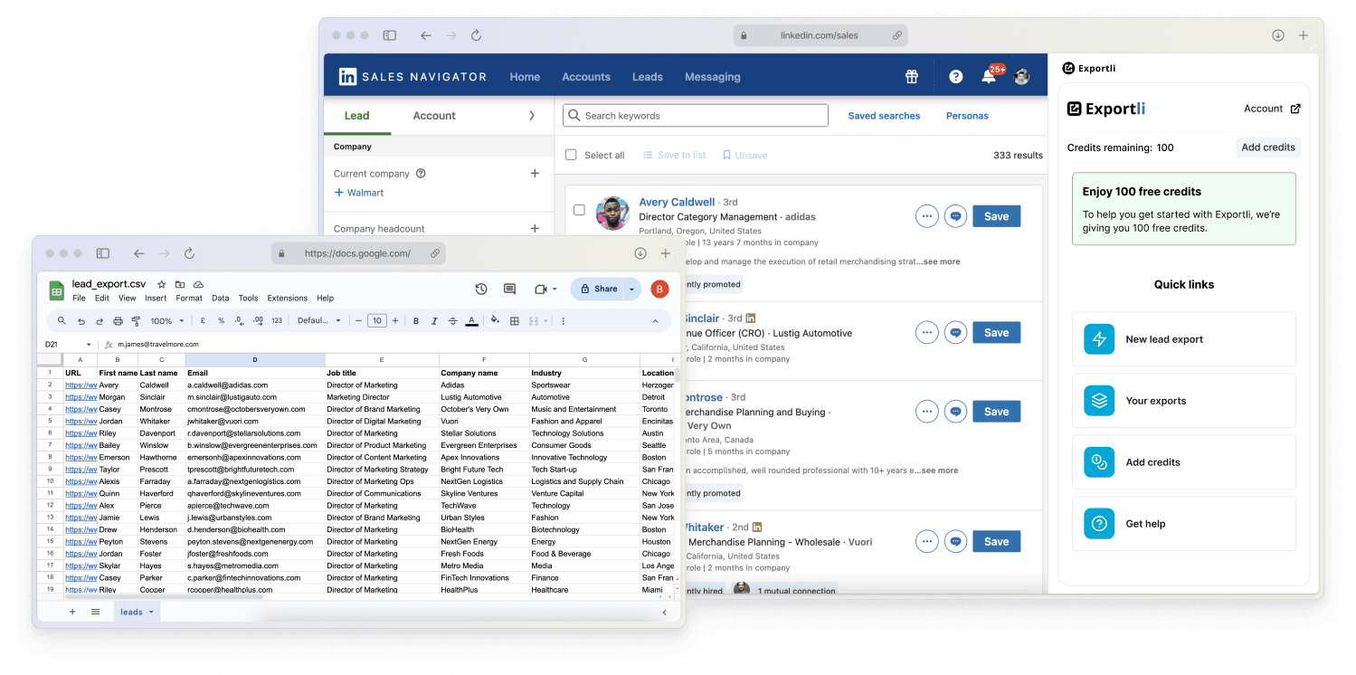
Task: Open the name box D21 dropdown
Action: coord(89,345)
